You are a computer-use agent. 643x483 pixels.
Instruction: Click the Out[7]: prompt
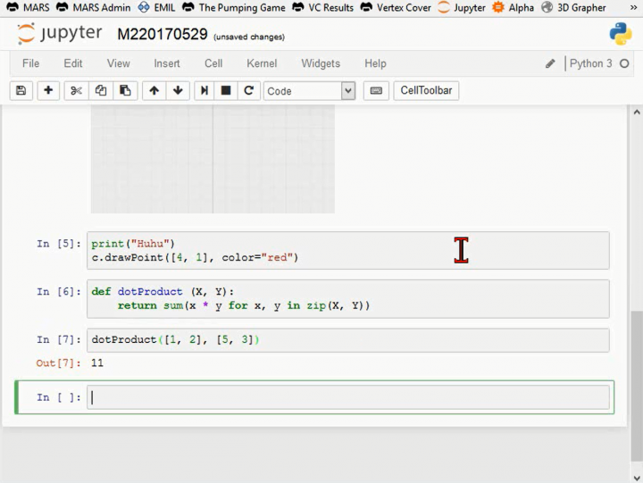[x=58, y=363]
